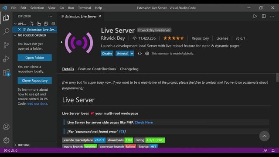
Task: Click the Clone Repository button
Action: 35,80
